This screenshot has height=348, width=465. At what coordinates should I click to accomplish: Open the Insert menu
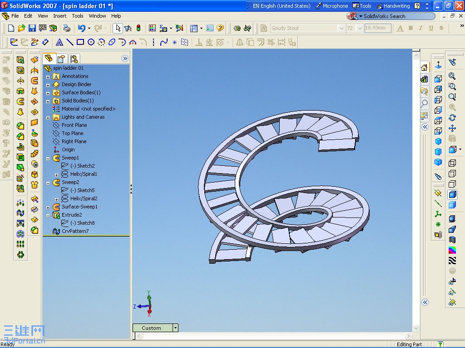point(59,16)
